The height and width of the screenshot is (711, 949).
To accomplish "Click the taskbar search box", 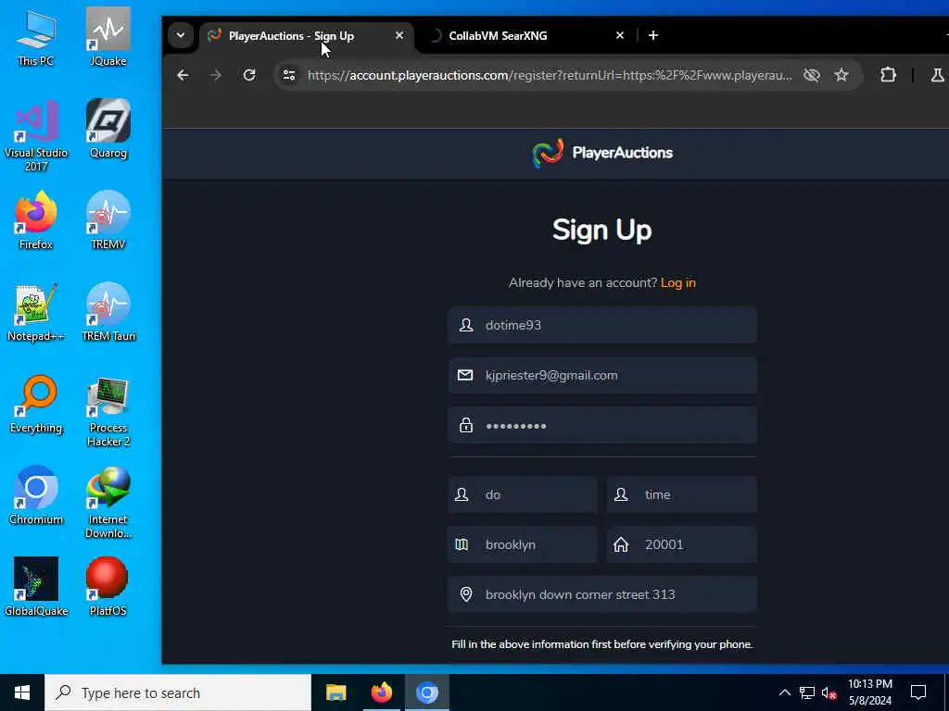I will coord(178,692).
